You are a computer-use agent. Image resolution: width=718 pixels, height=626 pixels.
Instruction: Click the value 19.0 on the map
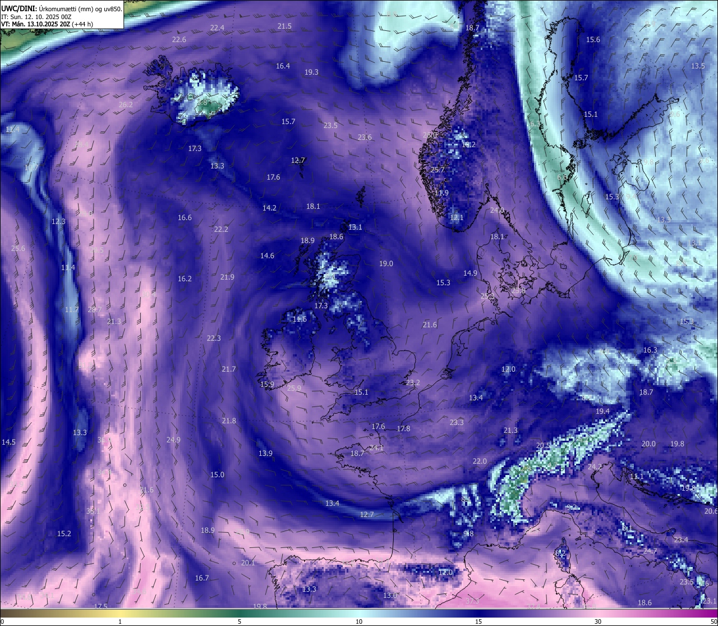coord(386,263)
